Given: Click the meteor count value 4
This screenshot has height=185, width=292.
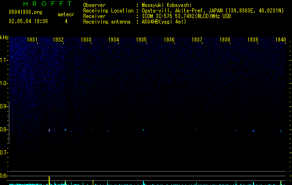Looking at the screenshot, I should (66, 21).
